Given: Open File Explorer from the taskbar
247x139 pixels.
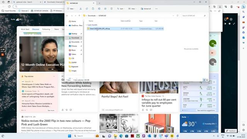Looking at the screenshot, I should [115, 136].
